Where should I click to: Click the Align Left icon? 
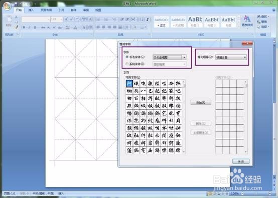click(x=98, y=27)
